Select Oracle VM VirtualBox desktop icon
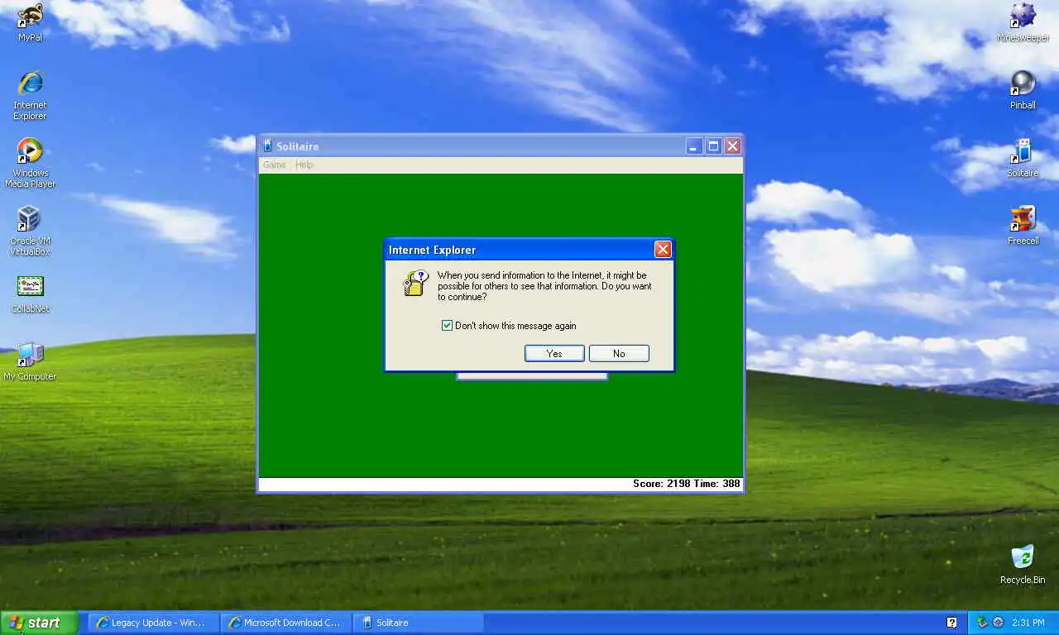This screenshot has width=1059, height=635. [x=30, y=231]
